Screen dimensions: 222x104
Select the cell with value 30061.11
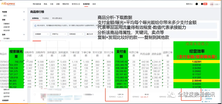pyautogui.click(x=121, y=84)
